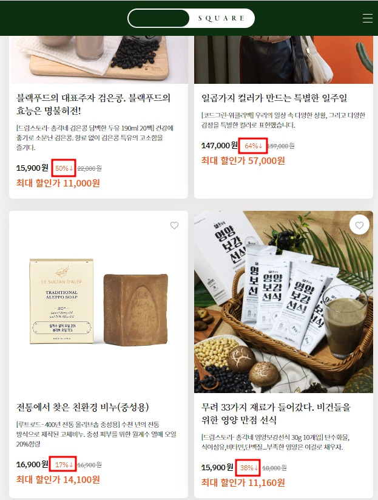Open the hamburger menu icon
Image resolution: width=378 pixels, height=500 pixels.
click(x=367, y=18)
